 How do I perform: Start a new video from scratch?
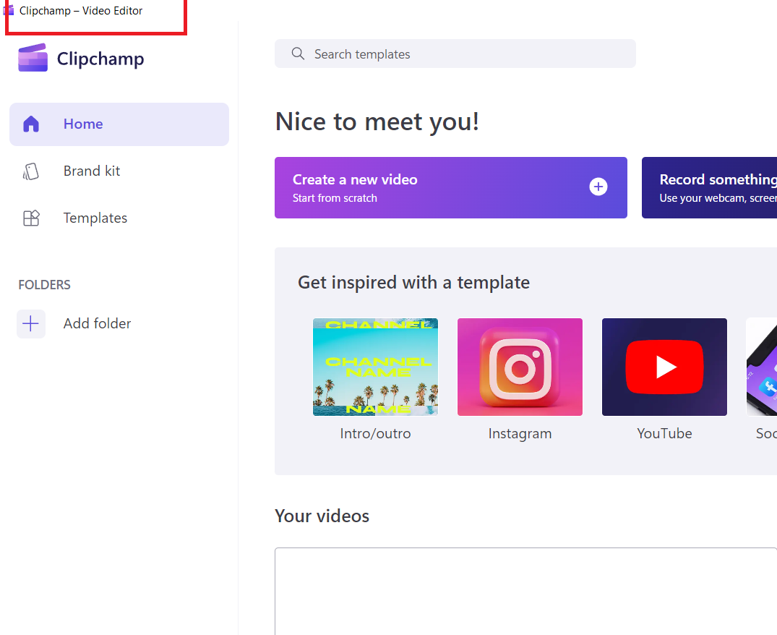coord(450,188)
